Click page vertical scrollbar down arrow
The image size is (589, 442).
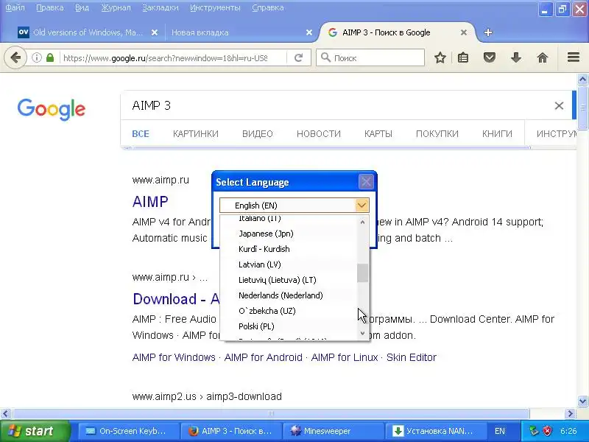tap(582, 401)
